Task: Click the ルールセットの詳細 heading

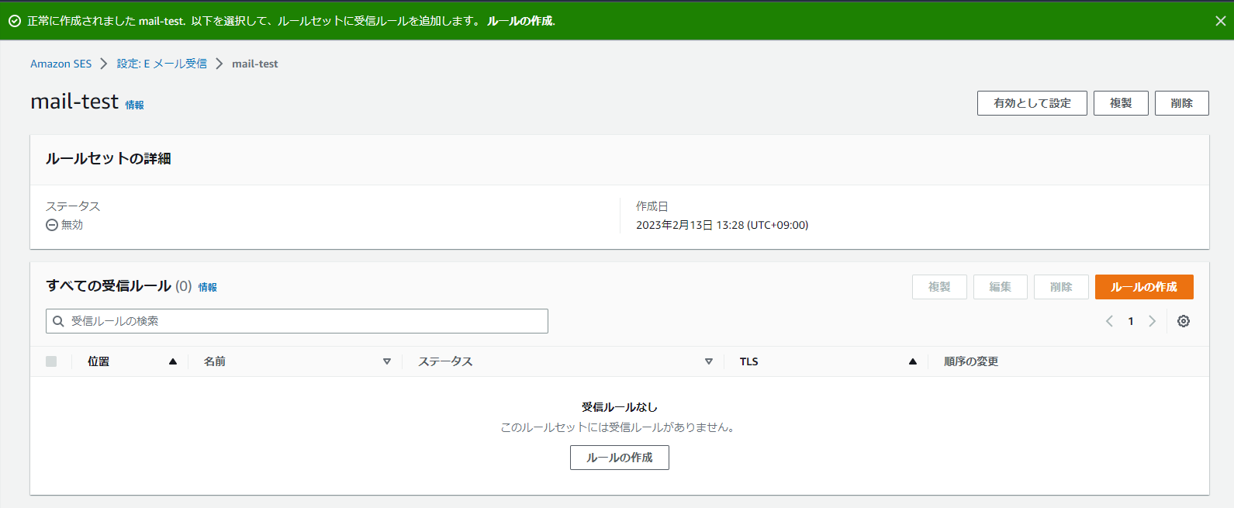Action: click(x=109, y=158)
